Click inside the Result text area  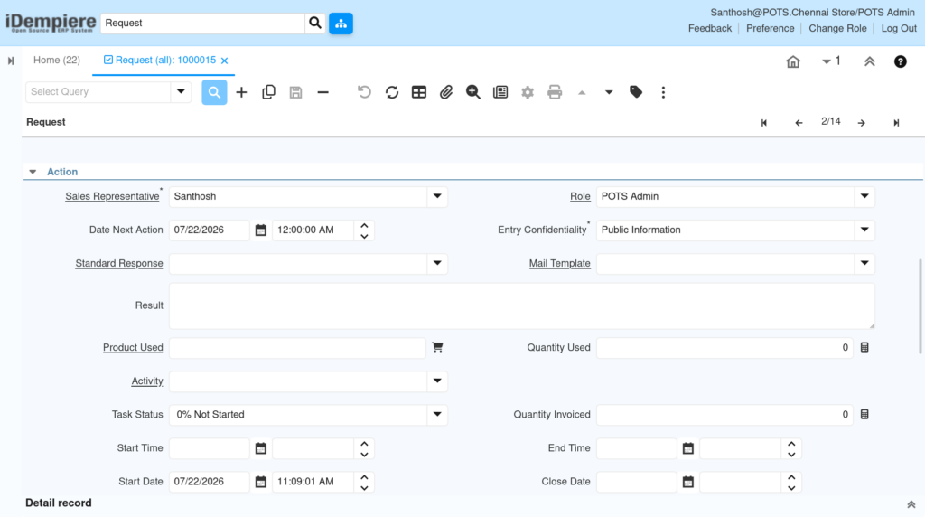(x=521, y=305)
